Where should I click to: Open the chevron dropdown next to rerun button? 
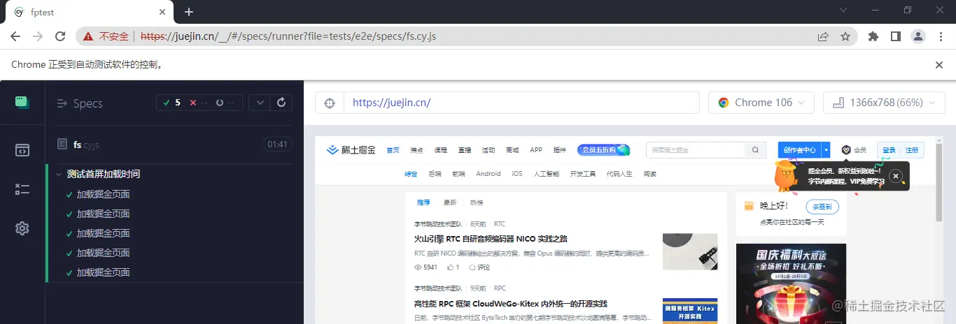[x=260, y=103]
